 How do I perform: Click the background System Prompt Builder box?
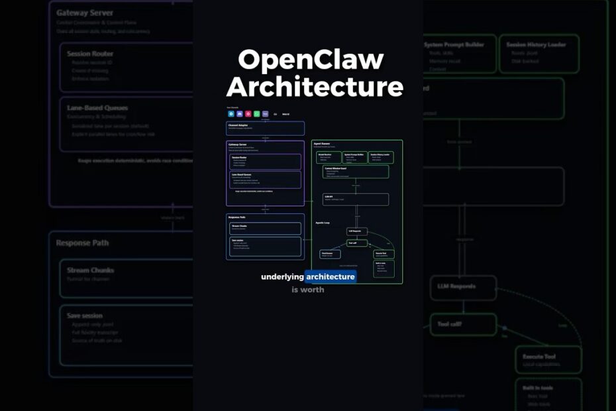click(459, 54)
